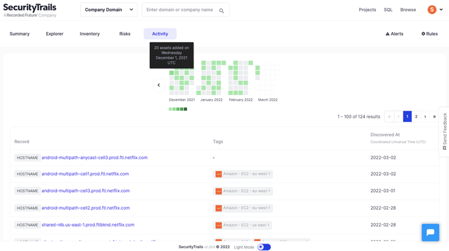Open android-multipath-cell2.prod.ftl.netflix.com record
The width and height of the screenshot is (449, 251).
click(86, 208)
